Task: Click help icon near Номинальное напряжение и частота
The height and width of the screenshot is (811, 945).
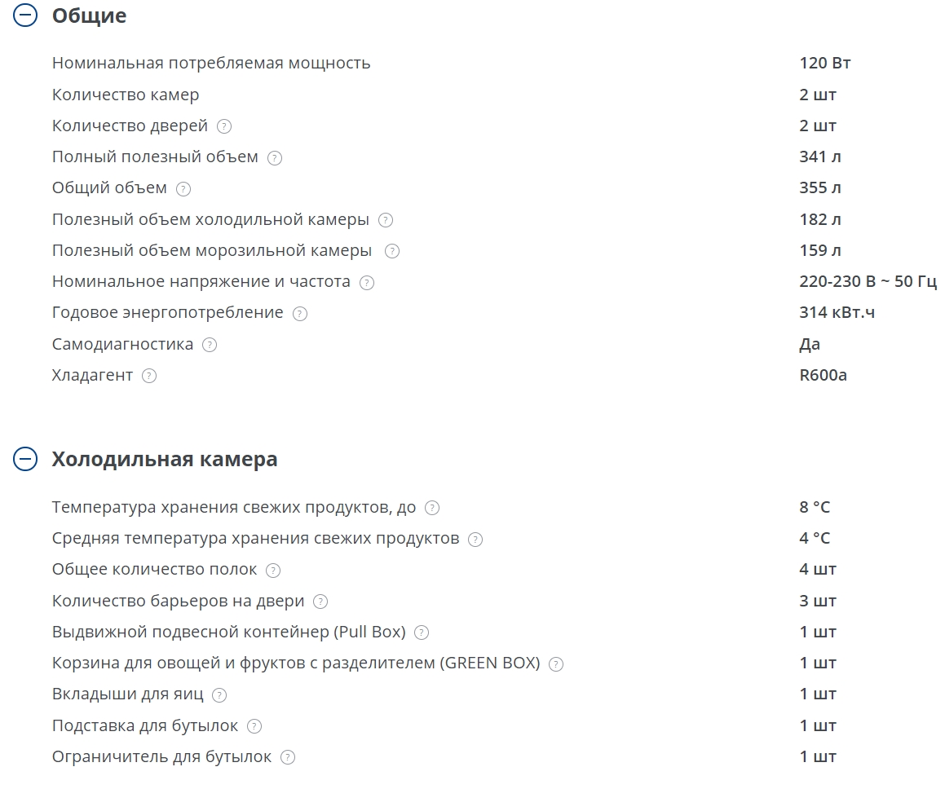Action: (x=367, y=283)
